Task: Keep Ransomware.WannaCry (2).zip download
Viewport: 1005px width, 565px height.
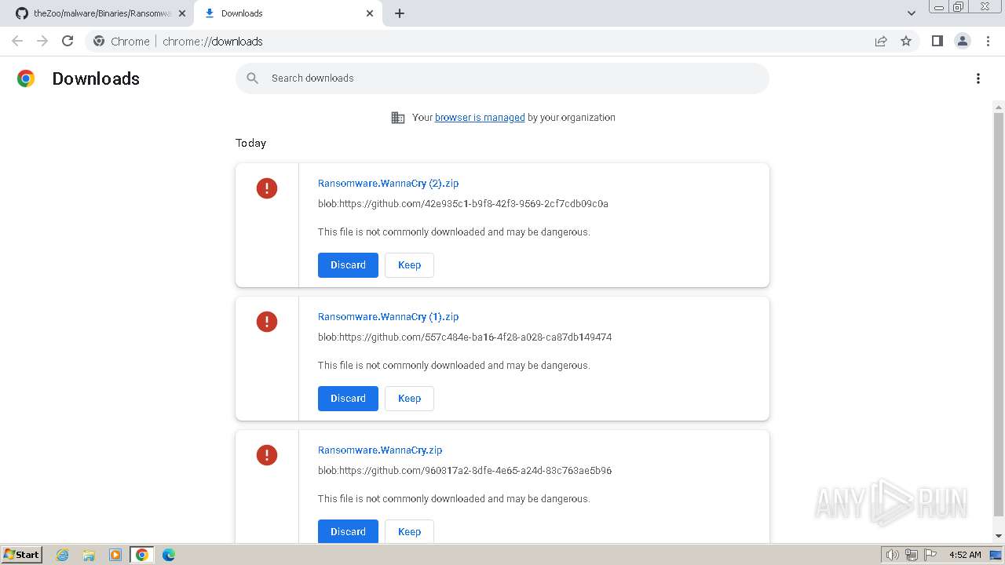Action: tap(409, 265)
